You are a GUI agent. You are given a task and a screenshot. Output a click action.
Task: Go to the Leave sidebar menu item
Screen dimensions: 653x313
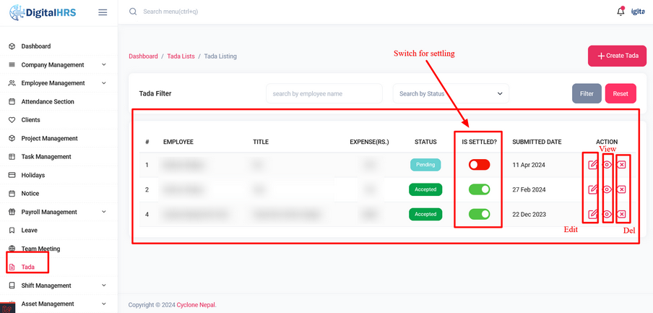tap(30, 231)
